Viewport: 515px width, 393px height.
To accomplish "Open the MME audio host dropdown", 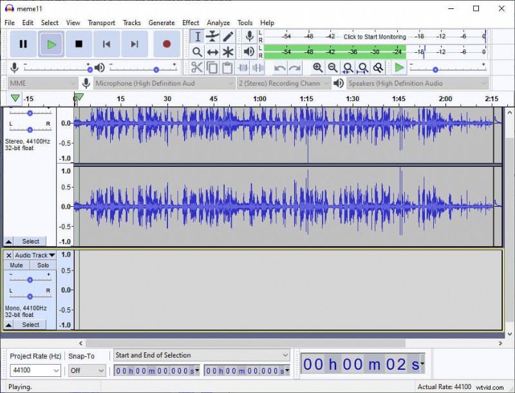I will (x=42, y=83).
